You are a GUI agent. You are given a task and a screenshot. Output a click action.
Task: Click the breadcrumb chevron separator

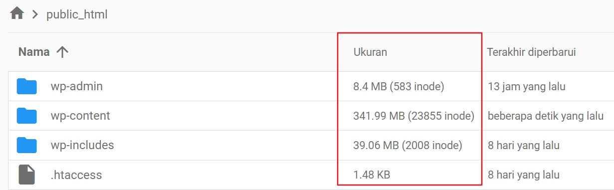tap(35, 14)
